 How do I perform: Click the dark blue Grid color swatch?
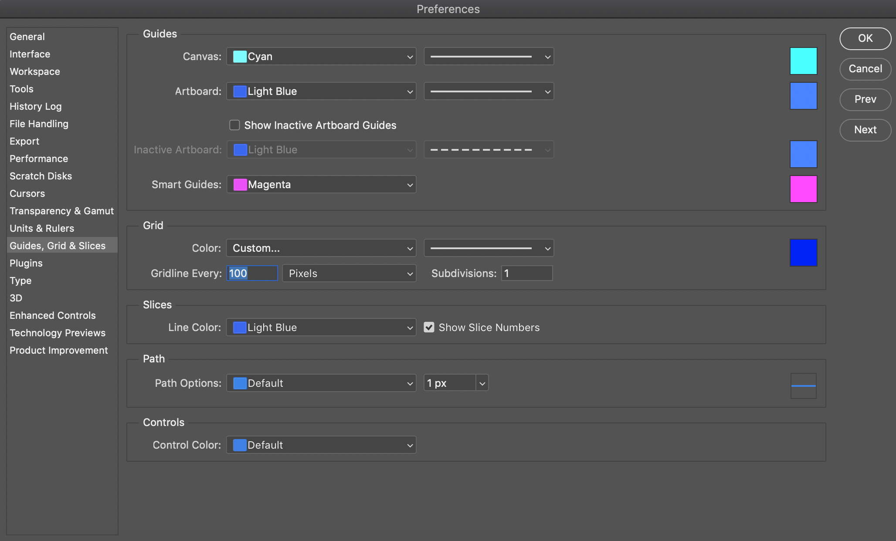tap(803, 253)
